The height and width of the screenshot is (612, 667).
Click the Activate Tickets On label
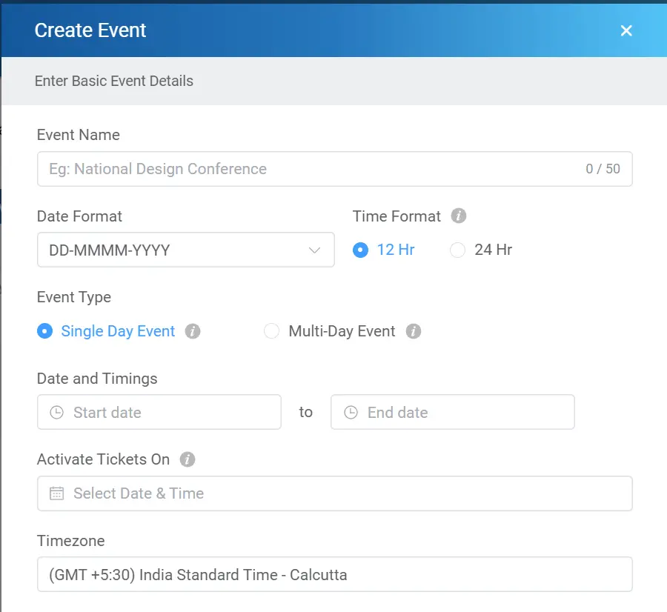(x=103, y=459)
